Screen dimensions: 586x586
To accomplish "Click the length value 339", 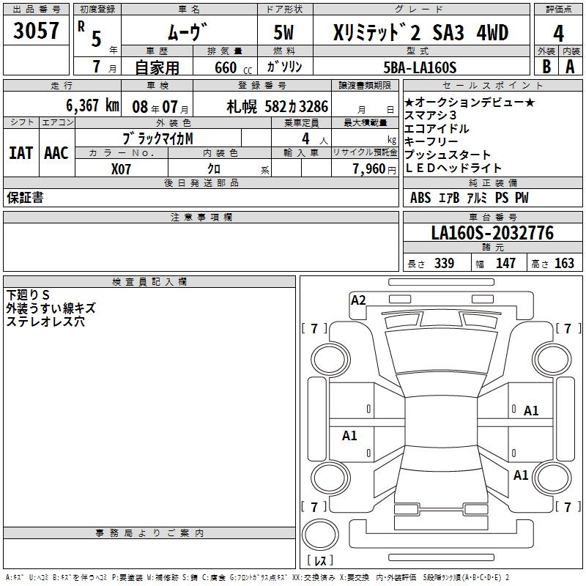I will pos(445,264).
